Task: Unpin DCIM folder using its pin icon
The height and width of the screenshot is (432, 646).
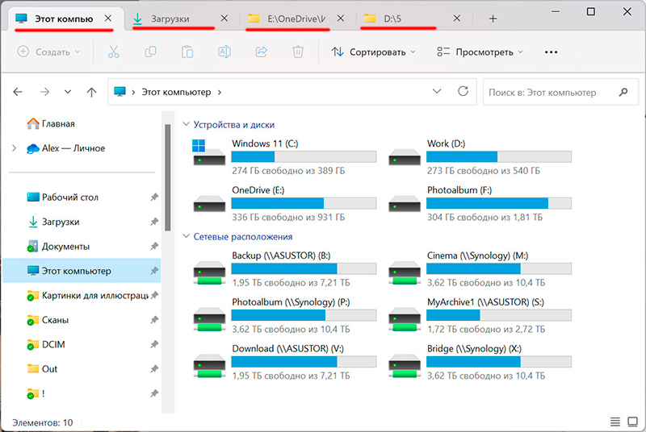Action: 153,344
